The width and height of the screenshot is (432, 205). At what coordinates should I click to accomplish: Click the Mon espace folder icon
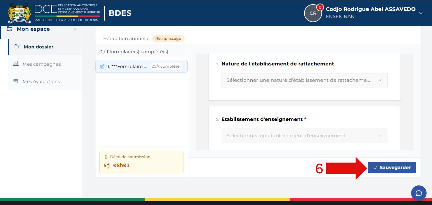point(10,29)
